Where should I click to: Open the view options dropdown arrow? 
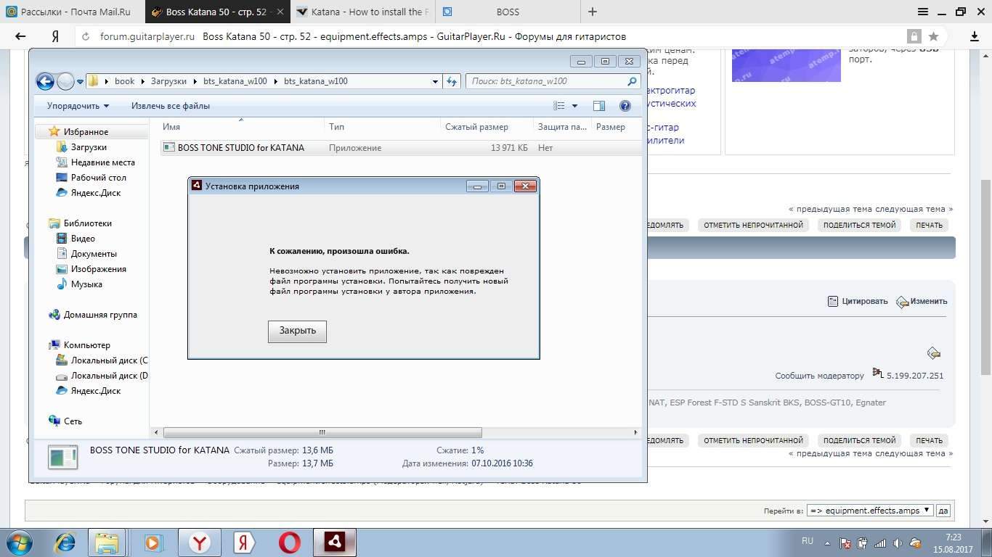tap(574, 106)
